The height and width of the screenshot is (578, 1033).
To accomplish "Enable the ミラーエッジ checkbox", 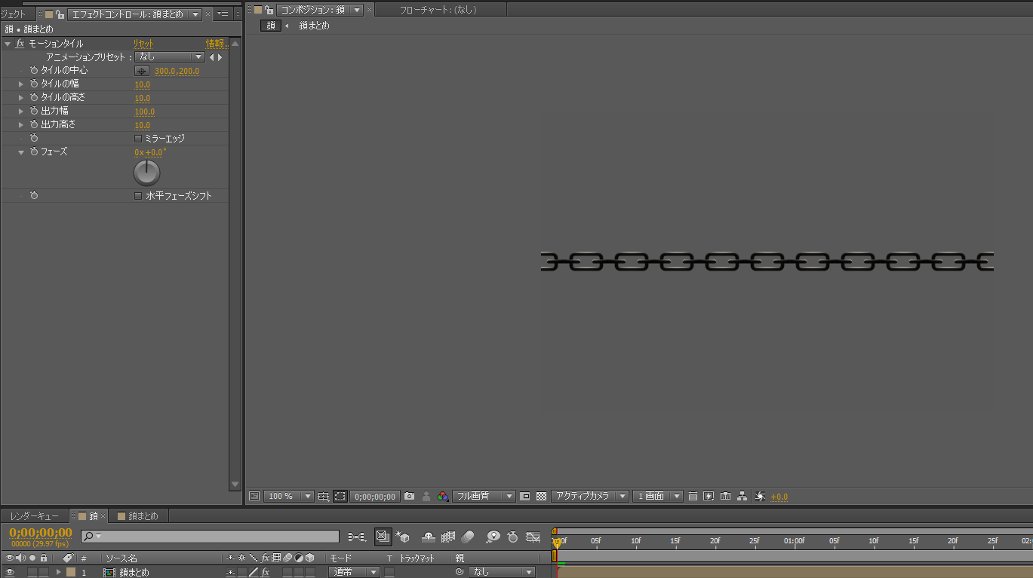I will [x=138, y=139].
